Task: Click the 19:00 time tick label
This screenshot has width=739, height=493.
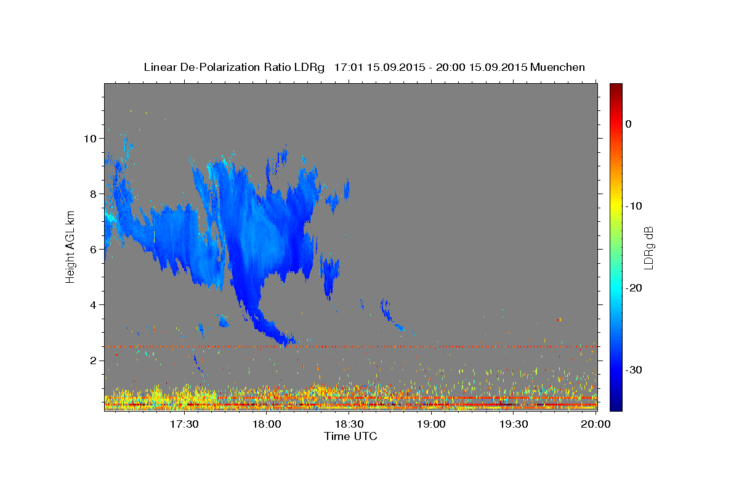Action: tap(432, 425)
